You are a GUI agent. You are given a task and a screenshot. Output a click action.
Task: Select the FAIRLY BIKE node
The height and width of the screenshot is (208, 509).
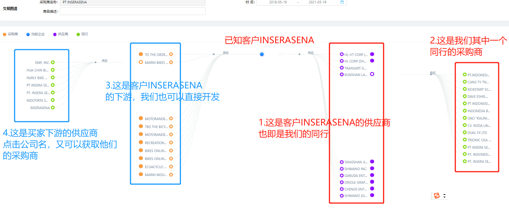pyautogui.click(x=53, y=77)
